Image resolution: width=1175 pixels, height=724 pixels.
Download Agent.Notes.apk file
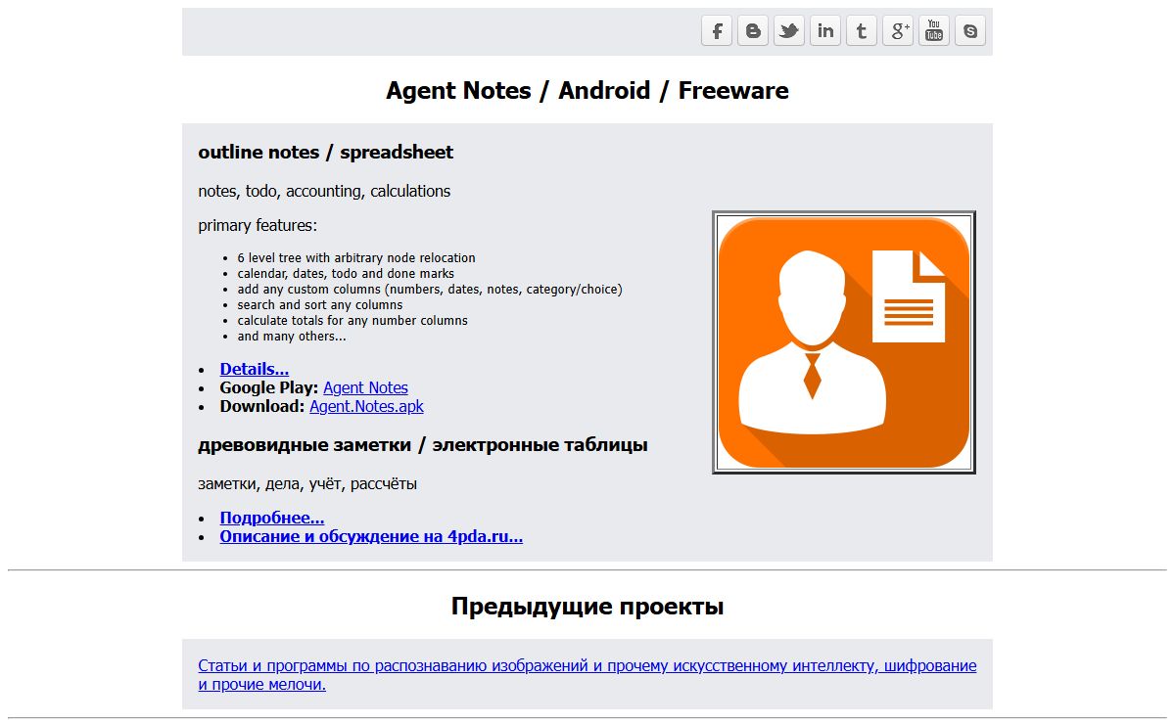366,406
